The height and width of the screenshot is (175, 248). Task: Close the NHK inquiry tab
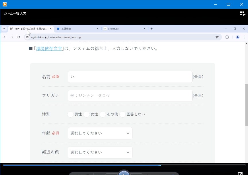(51, 29)
